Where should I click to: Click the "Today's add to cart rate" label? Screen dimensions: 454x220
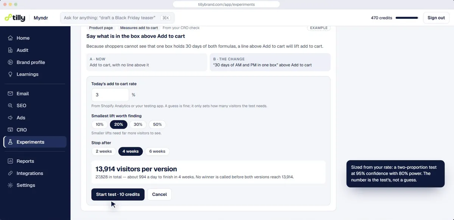(x=114, y=84)
